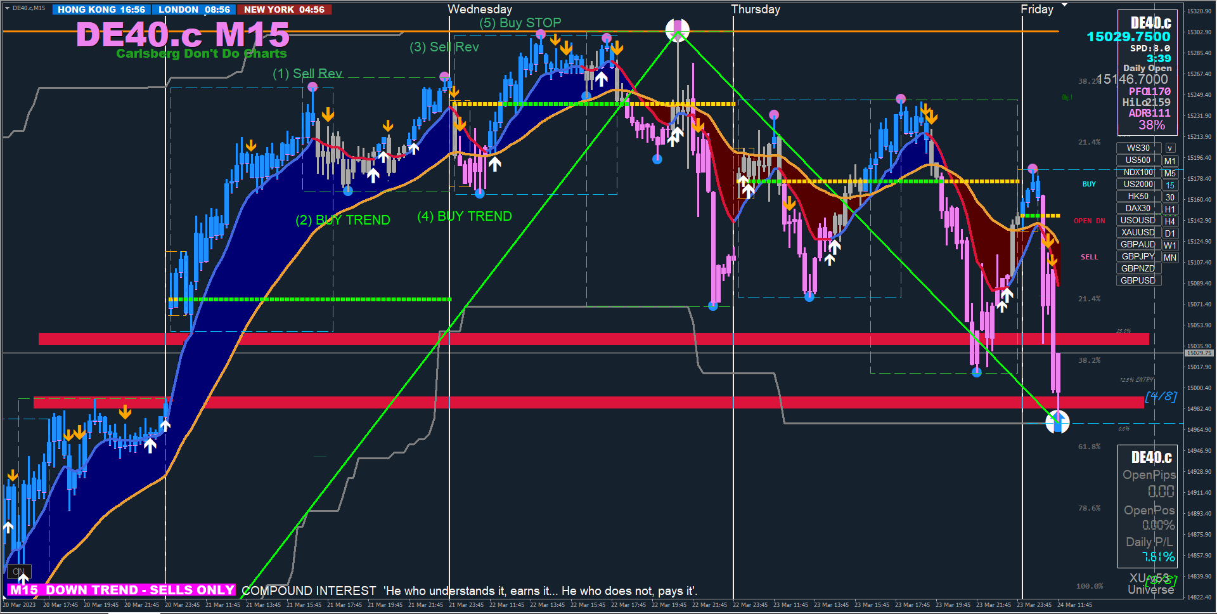Click the NEW YORK 04:56 session clock
This screenshot has width=1217, height=614.
(284, 10)
